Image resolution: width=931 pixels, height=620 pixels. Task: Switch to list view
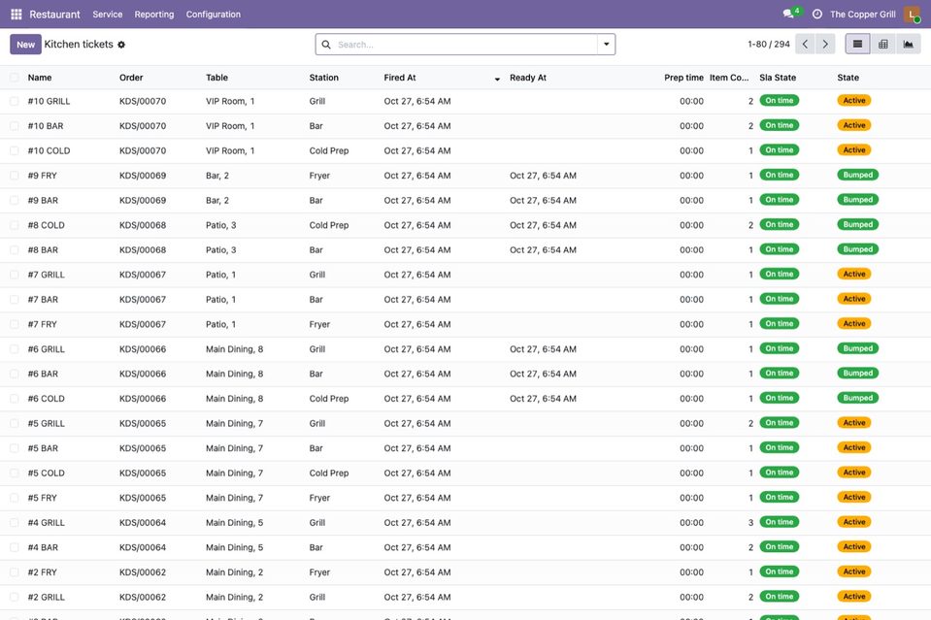[857, 44]
